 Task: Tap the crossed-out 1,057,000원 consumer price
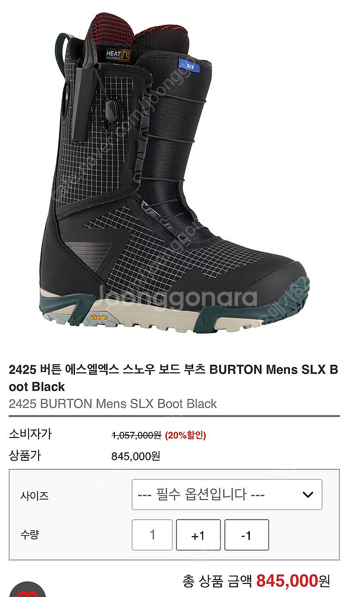(136, 435)
